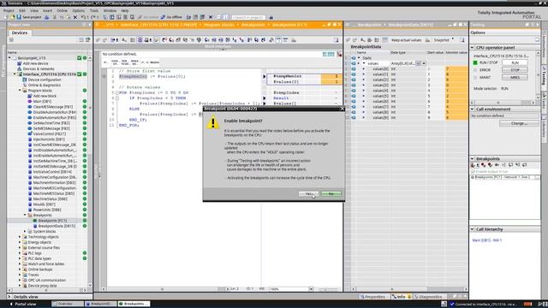Click Monitor all icon in BreakpointData toolbar

[384, 40]
